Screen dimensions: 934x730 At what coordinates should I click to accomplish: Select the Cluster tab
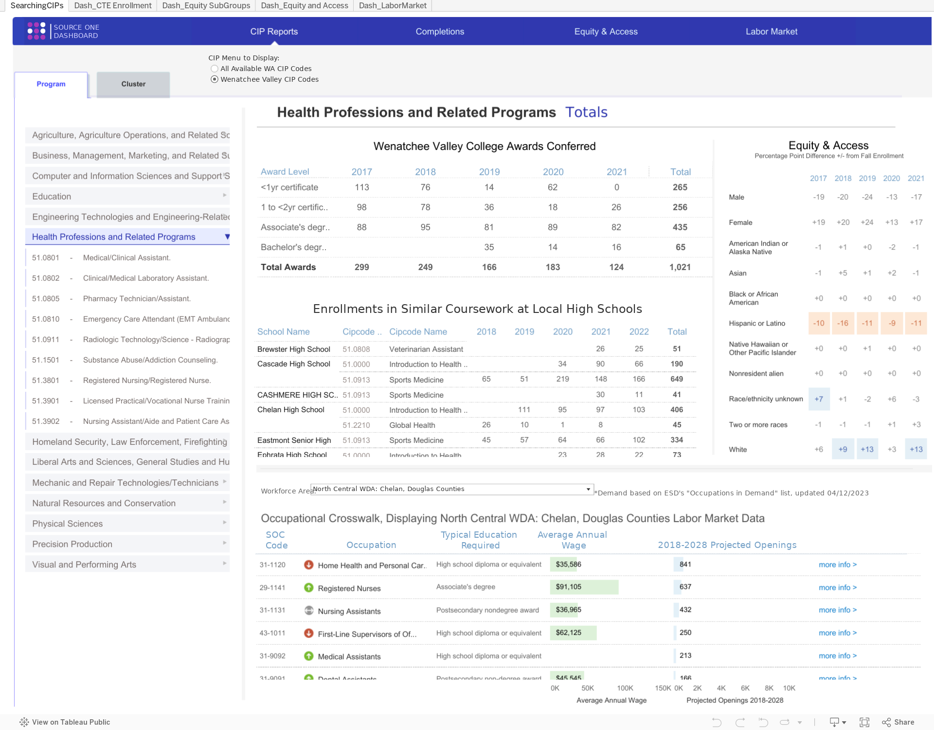(133, 84)
